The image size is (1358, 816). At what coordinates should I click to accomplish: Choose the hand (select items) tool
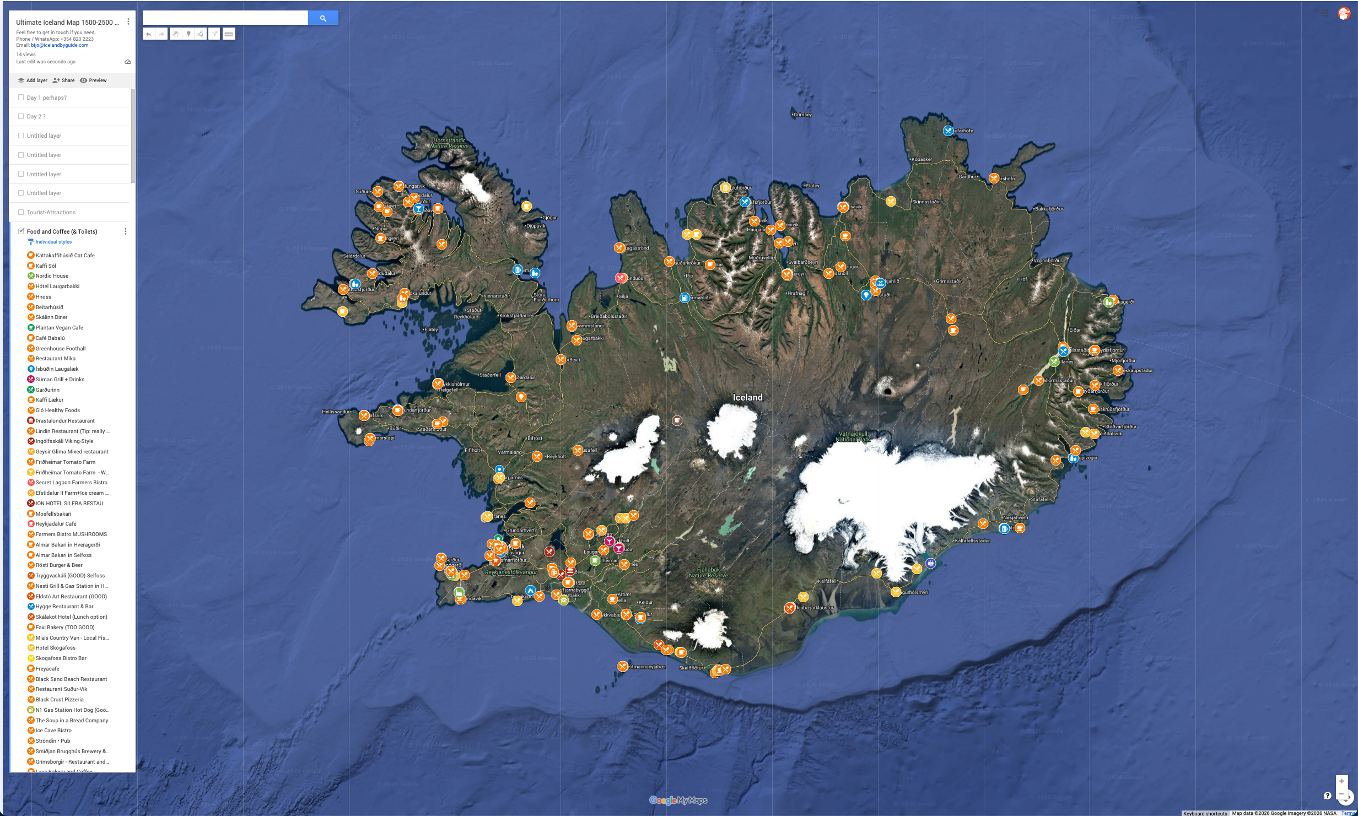click(x=176, y=34)
